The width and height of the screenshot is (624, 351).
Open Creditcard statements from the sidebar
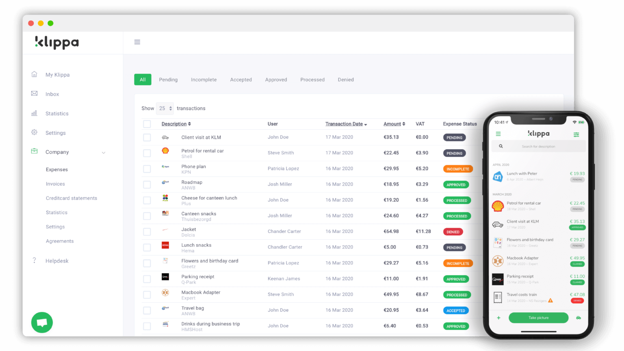pyautogui.click(x=71, y=198)
